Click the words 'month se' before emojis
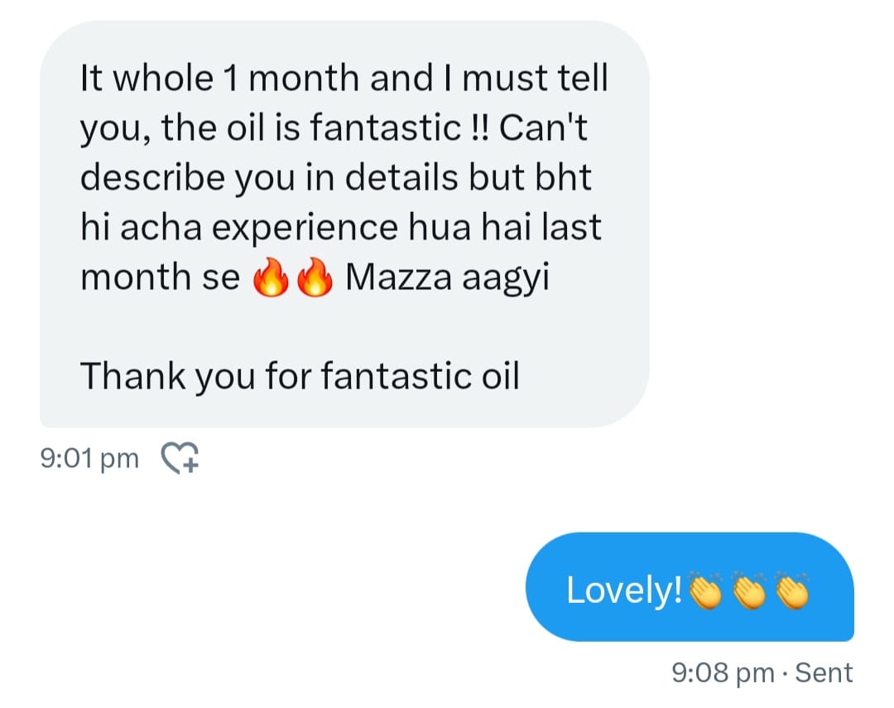This screenshot has width=894, height=708. (161, 277)
